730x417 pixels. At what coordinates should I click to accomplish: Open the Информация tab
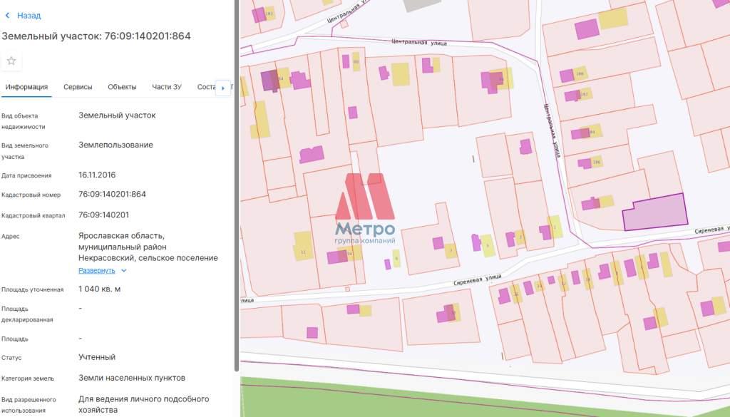26,87
